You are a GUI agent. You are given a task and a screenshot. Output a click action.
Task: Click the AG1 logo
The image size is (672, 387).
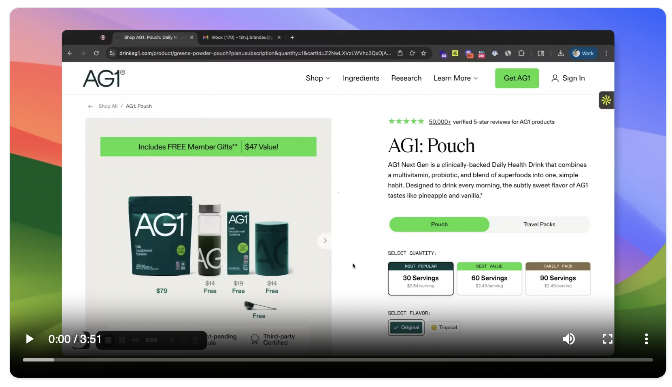(104, 78)
